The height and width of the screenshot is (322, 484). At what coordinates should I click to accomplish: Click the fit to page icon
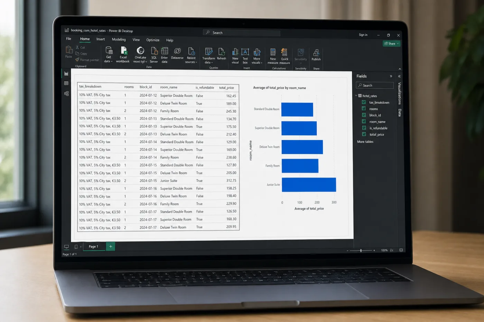coord(401,250)
